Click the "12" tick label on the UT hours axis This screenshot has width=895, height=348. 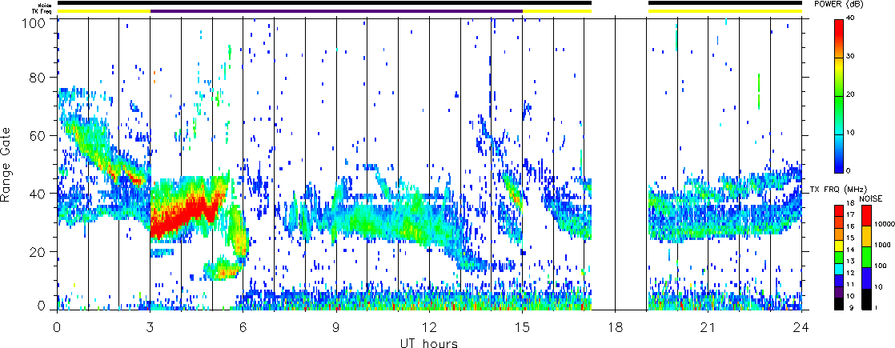[x=429, y=327]
